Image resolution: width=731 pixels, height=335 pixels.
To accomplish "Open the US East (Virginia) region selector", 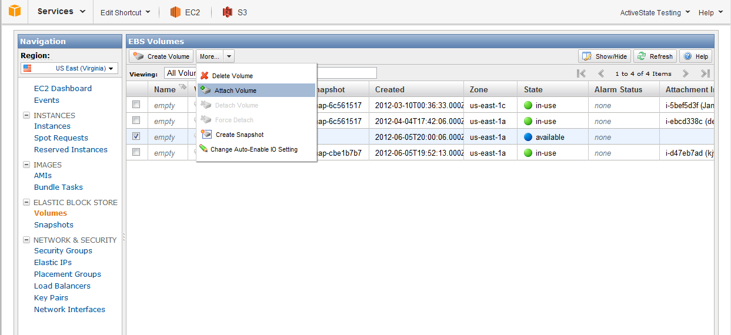I will [x=70, y=68].
